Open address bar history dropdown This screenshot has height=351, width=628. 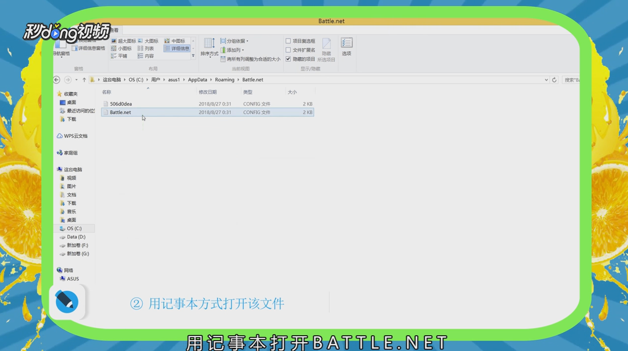[546, 80]
